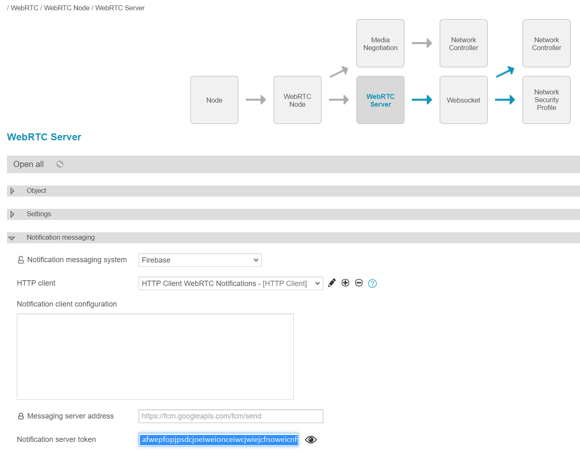
Task: Open the HTTP client selection dropdown
Action: coord(231,284)
